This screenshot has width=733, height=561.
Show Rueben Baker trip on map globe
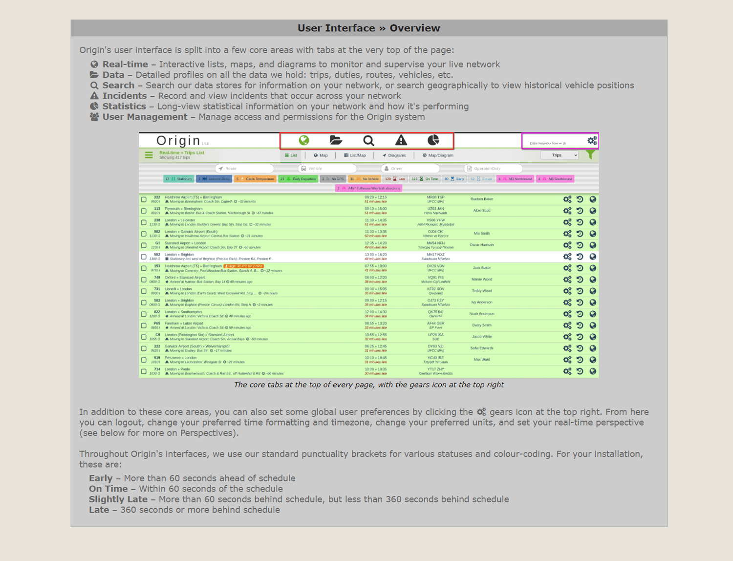click(x=593, y=199)
